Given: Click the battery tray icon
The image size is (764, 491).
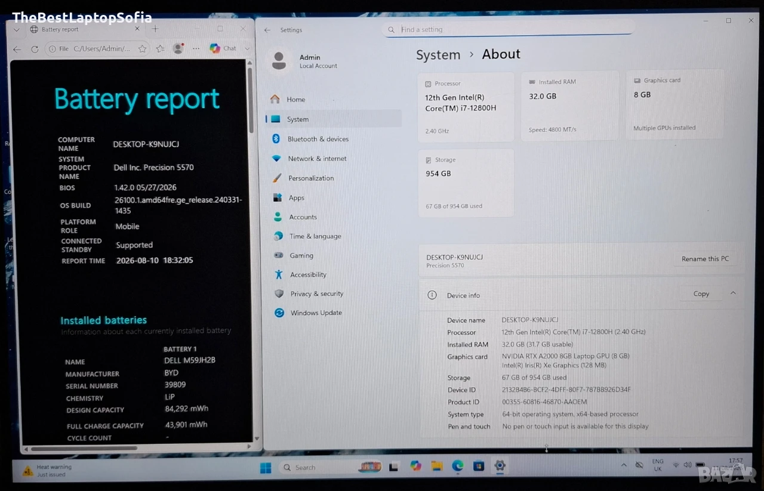Looking at the screenshot, I should pos(700,465).
